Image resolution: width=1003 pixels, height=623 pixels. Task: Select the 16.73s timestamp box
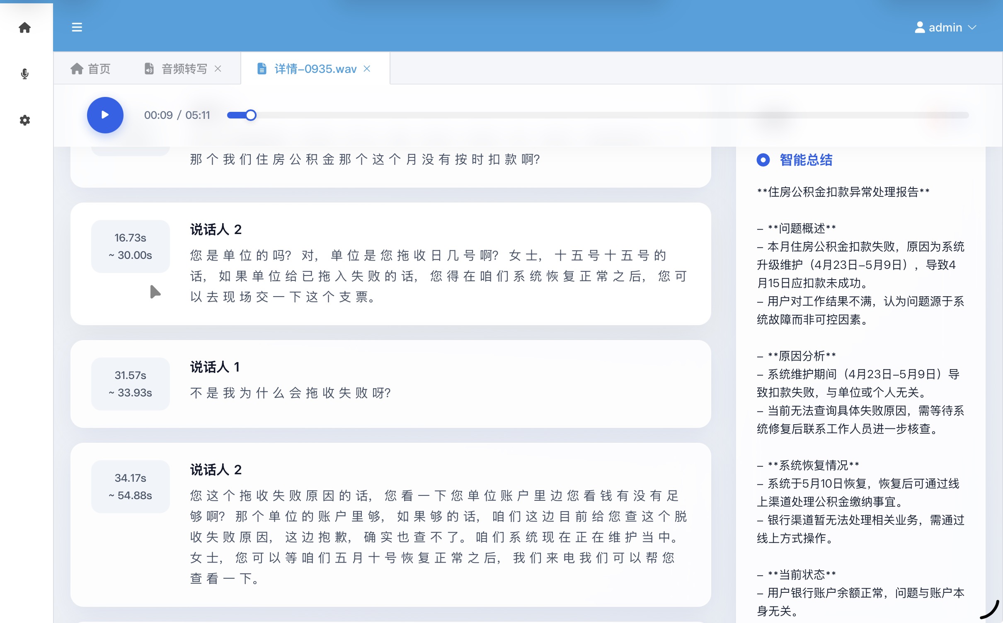130,246
